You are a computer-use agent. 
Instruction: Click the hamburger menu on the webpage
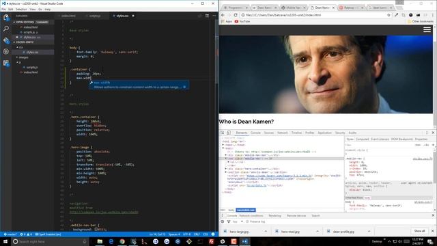(427, 29)
